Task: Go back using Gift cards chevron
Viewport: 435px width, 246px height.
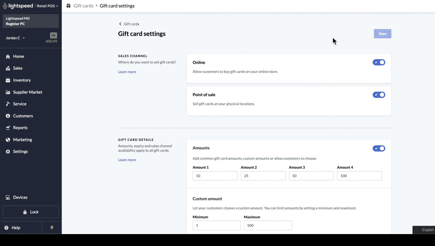Action: click(120, 24)
